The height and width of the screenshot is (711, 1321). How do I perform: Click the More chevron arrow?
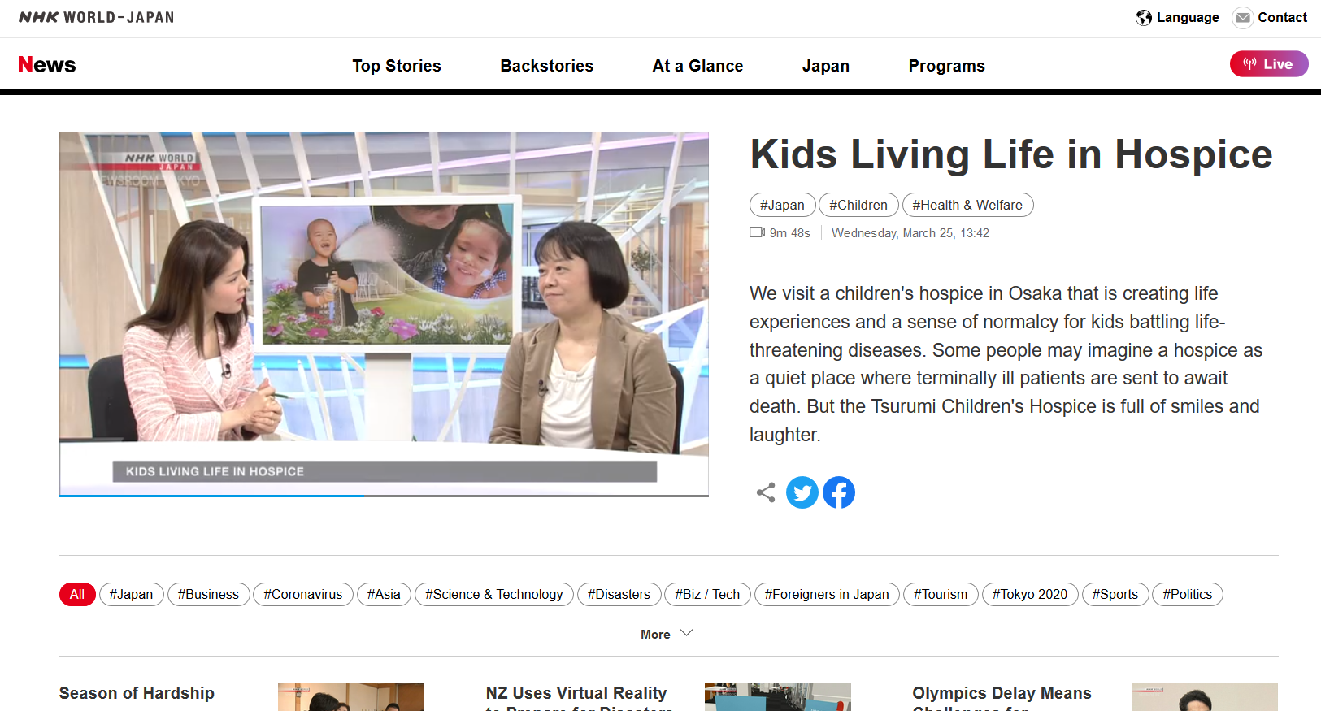686,633
